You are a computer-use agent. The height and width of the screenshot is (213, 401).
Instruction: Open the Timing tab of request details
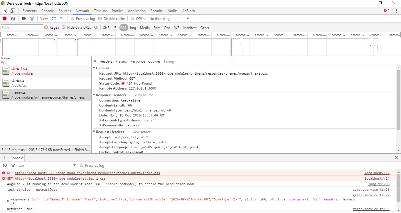point(169,61)
